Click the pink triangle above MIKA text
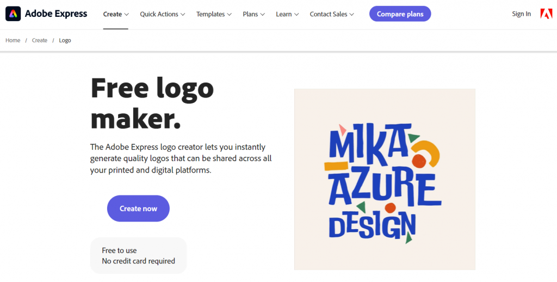Image resolution: width=557 pixels, height=282 pixels. (342, 129)
